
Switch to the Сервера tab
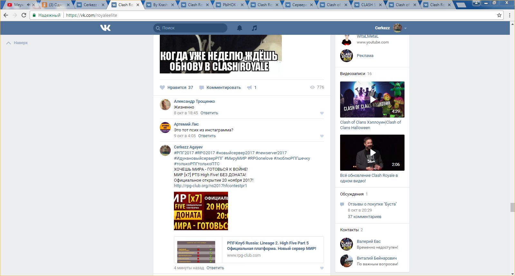tap(299, 5)
